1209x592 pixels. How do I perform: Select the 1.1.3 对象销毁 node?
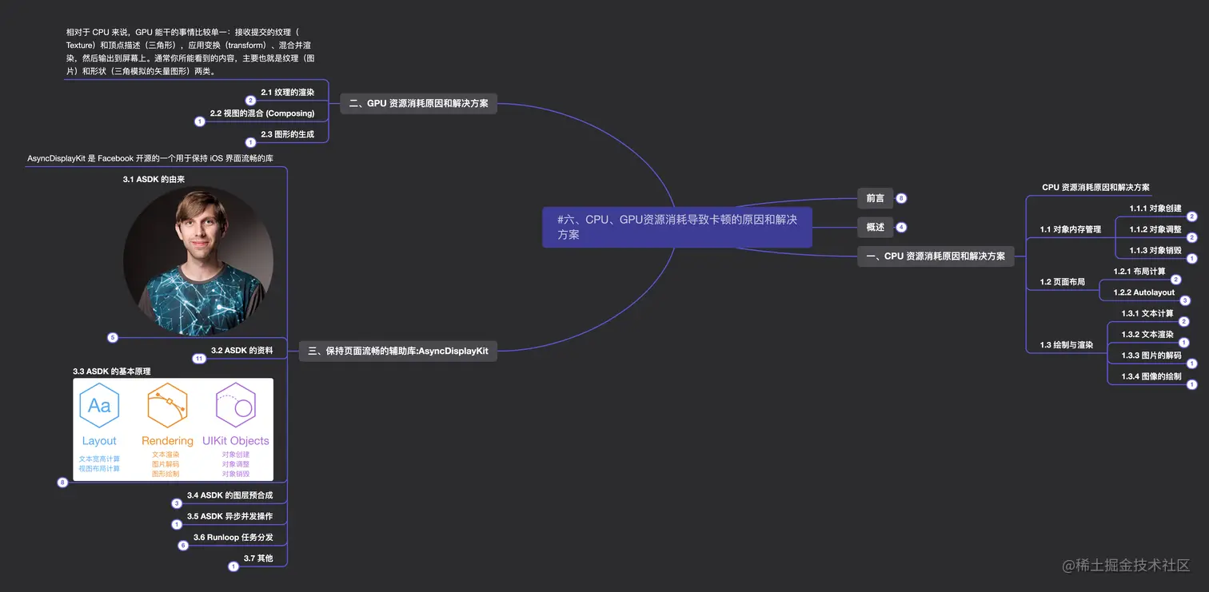point(1155,250)
